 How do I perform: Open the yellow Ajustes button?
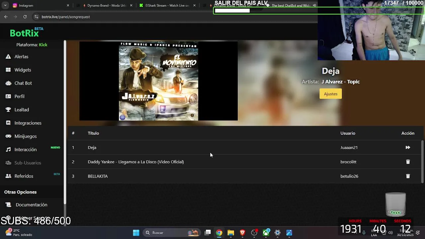point(330,94)
